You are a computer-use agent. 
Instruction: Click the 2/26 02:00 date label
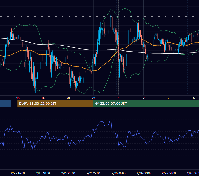(144, 173)
